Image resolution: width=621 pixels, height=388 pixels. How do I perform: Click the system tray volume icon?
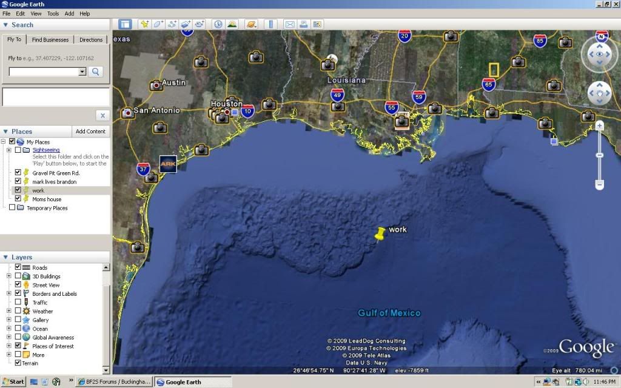click(x=586, y=382)
